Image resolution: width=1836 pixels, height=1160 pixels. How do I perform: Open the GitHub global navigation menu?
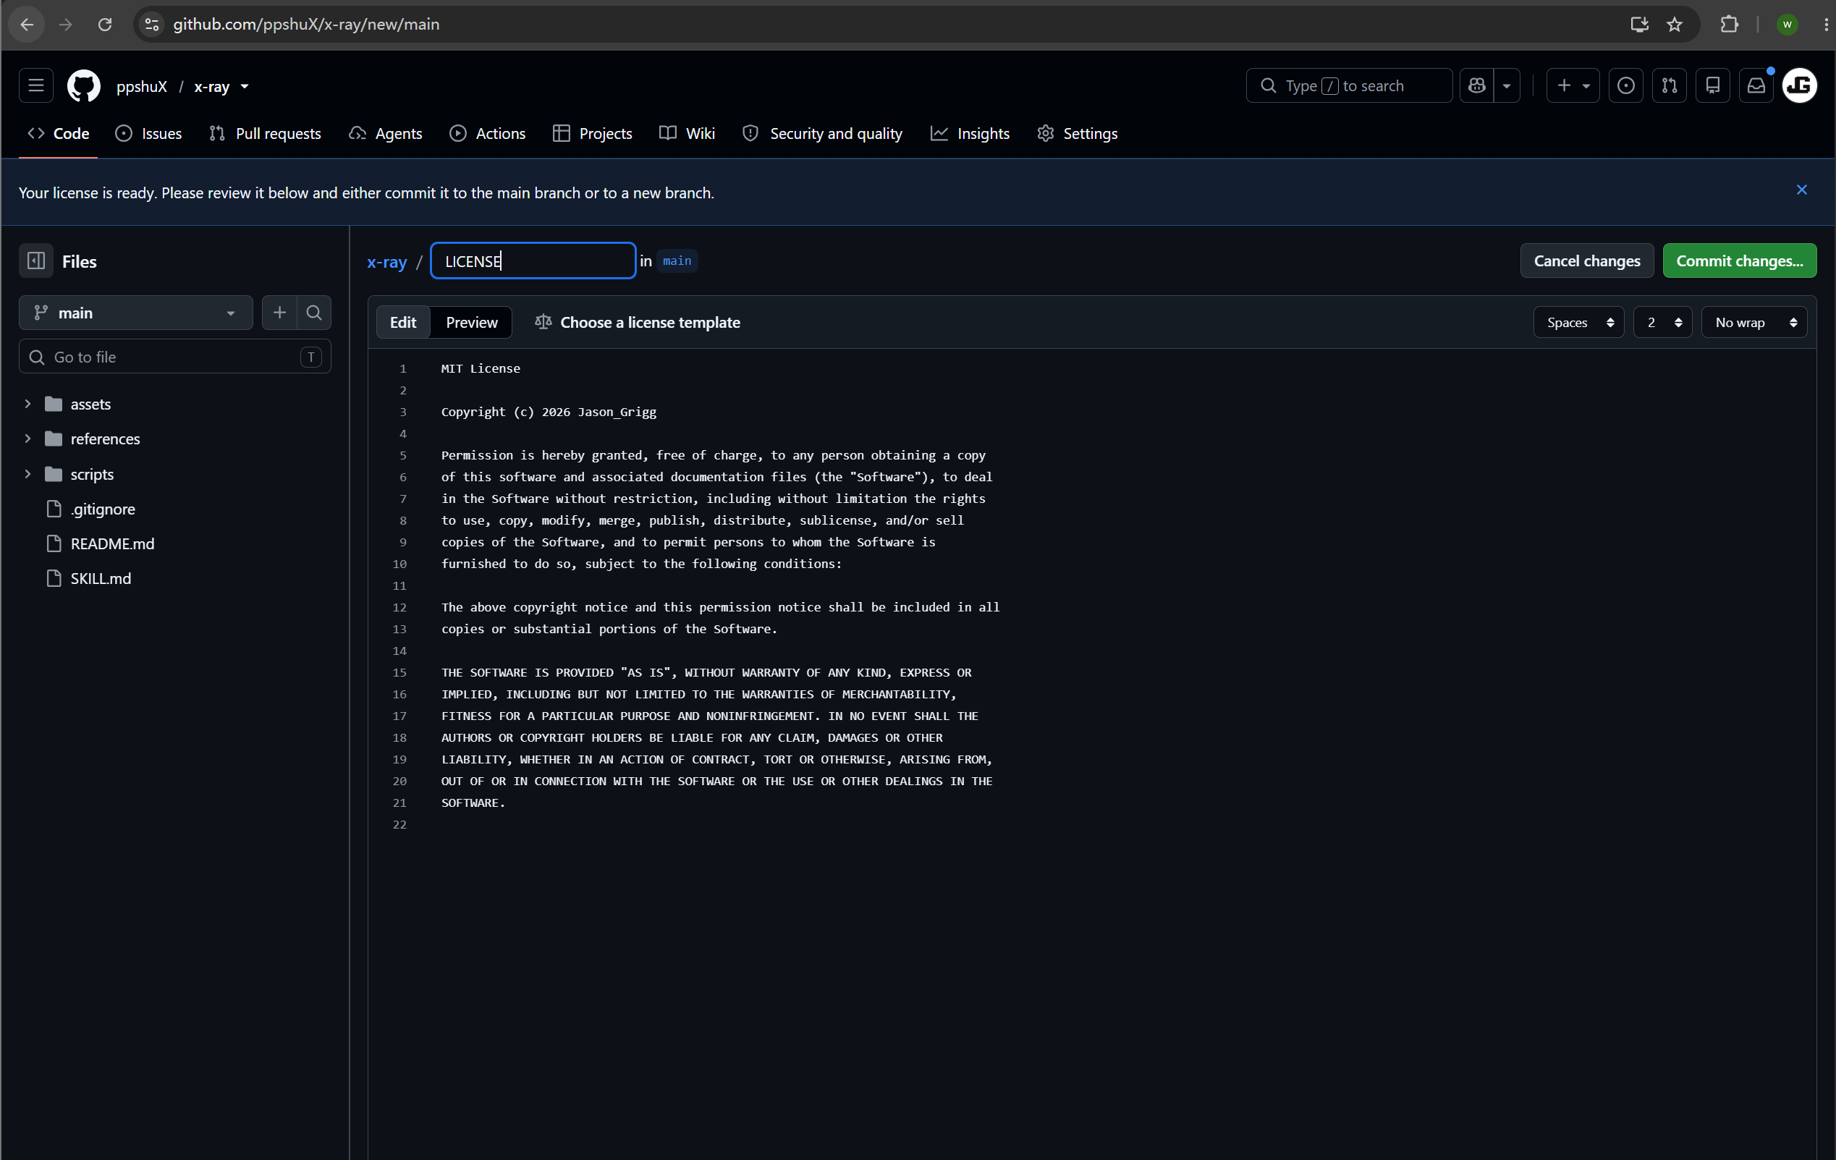coord(36,85)
